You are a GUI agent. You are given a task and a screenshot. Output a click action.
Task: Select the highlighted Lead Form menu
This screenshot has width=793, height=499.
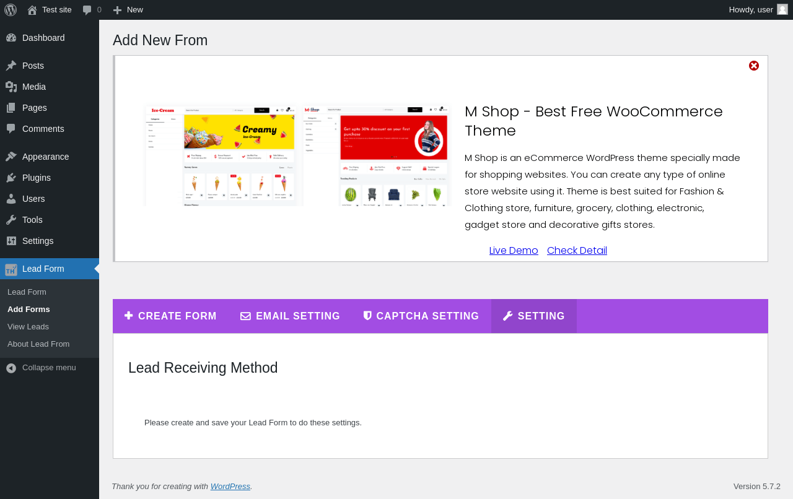(50, 269)
